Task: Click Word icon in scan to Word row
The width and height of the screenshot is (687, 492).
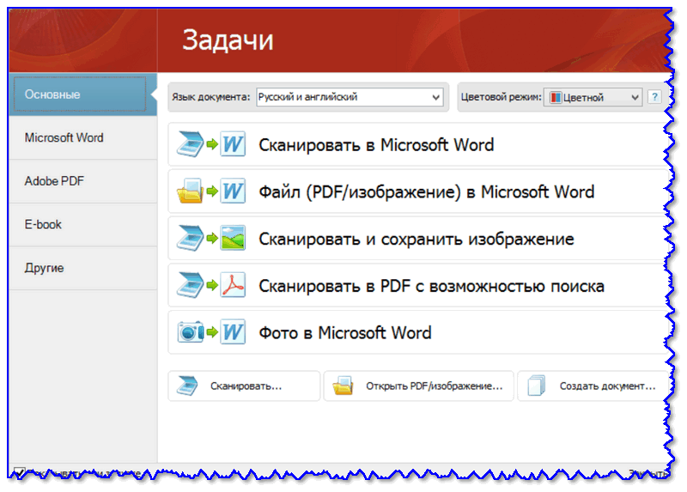Action: (x=233, y=144)
